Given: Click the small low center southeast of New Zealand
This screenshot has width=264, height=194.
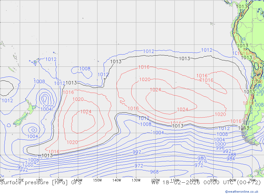Looking at the screenshot, I should pos(33,130).
